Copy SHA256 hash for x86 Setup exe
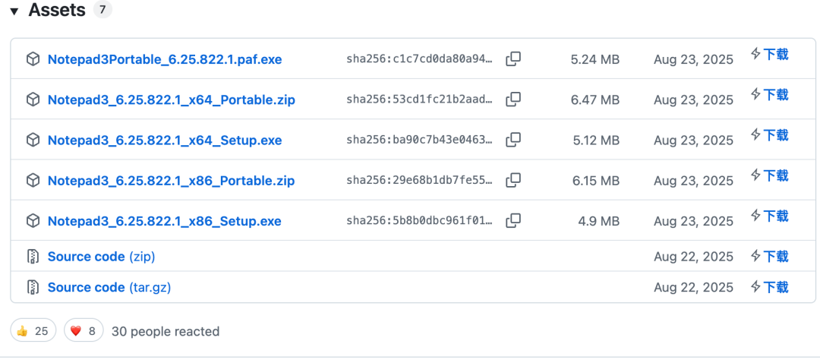820x363 pixels. 513,221
